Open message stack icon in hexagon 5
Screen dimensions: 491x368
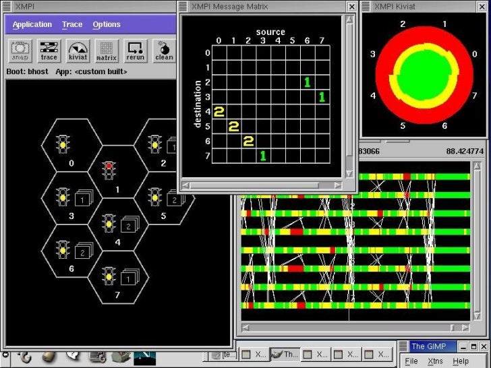(x=175, y=198)
